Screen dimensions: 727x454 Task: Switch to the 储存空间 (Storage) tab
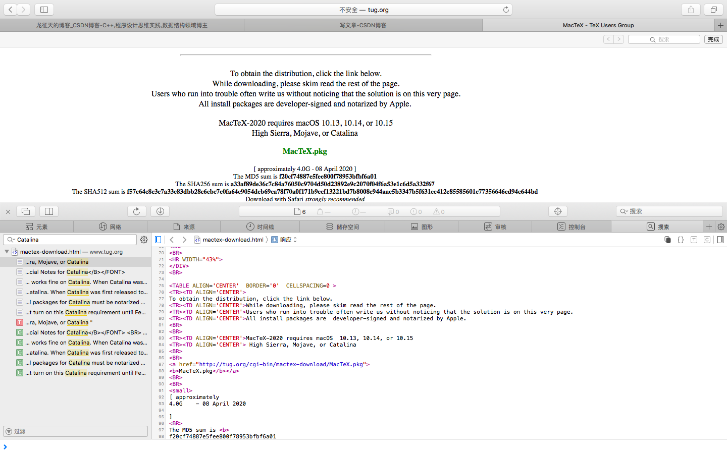tap(342, 227)
